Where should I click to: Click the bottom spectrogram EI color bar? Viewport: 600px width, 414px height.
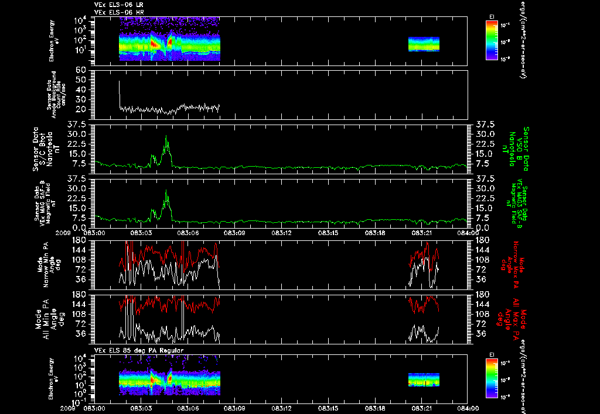tap(492, 378)
